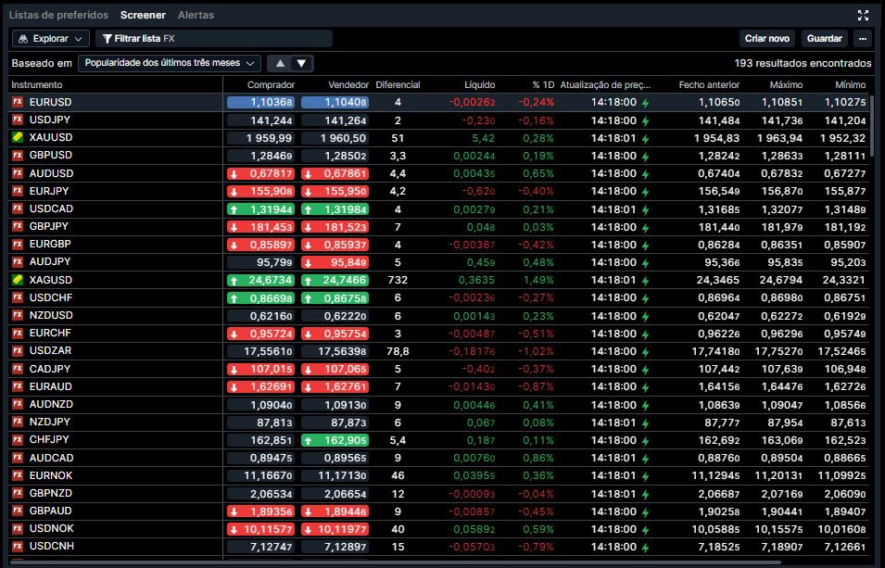Open the Popularidade dos últimos três meses dropdown
Viewport: 885px width, 568px height.
coord(170,63)
